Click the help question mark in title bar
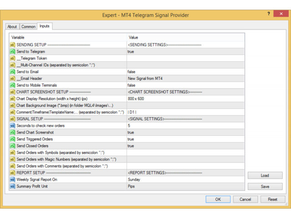Viewport: 291px width, 218px height. click(269, 14)
